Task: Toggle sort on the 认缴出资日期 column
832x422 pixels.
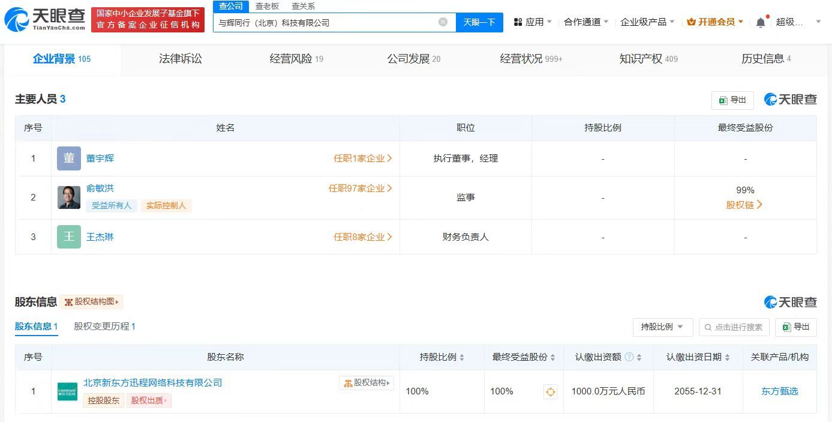Action: [726, 356]
